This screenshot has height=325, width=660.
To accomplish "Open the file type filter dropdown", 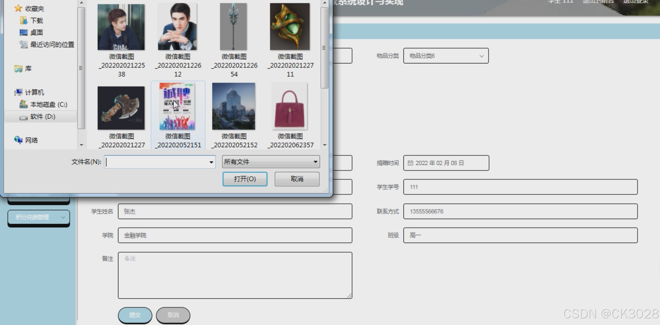I will tap(315, 162).
